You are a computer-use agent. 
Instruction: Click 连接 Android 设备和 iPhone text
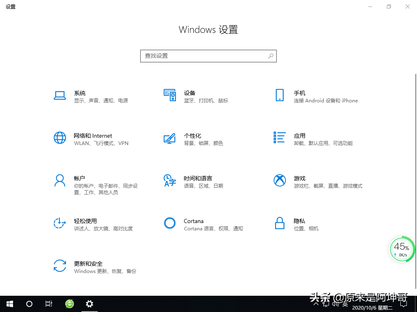point(326,101)
